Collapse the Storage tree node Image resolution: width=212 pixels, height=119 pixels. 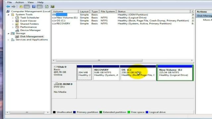click(9, 33)
